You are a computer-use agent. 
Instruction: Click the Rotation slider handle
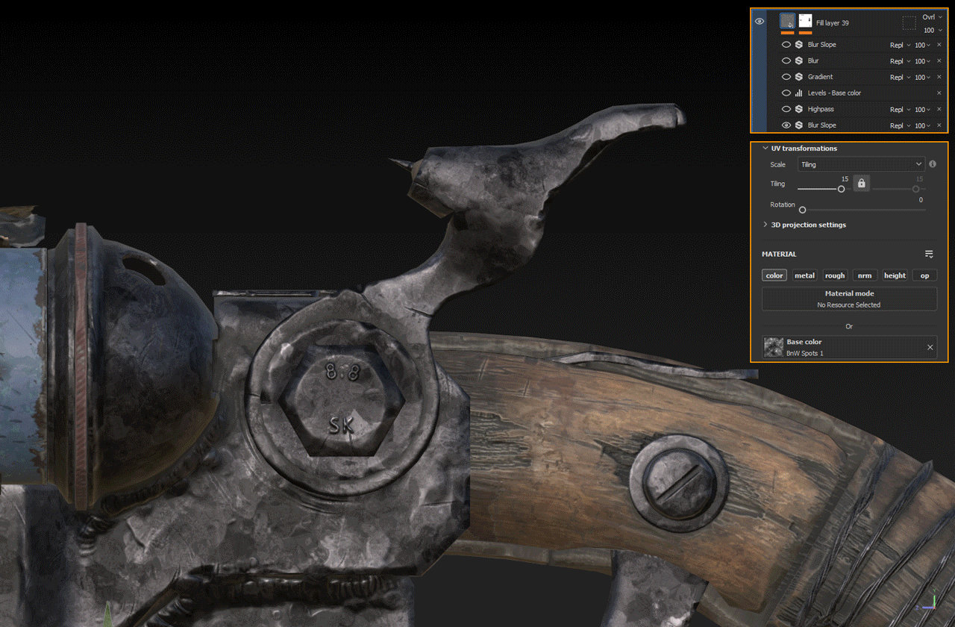coord(802,210)
